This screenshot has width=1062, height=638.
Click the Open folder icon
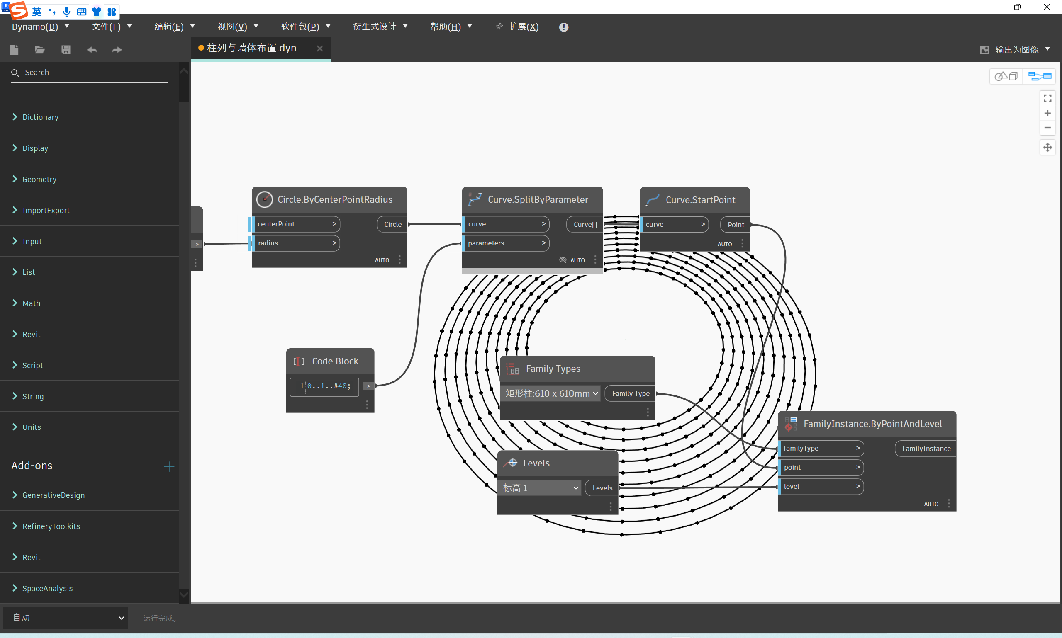40,50
